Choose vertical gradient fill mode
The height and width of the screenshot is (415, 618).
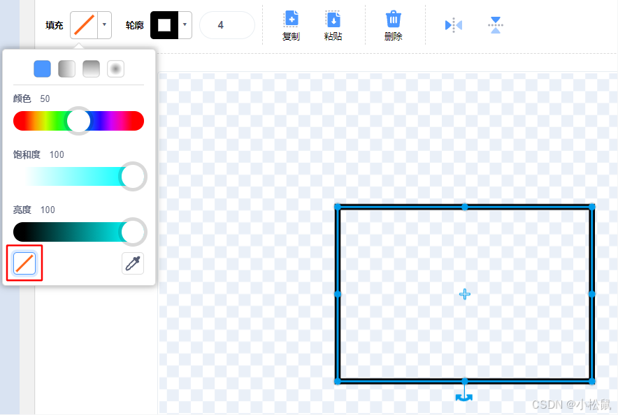pyautogui.click(x=91, y=69)
